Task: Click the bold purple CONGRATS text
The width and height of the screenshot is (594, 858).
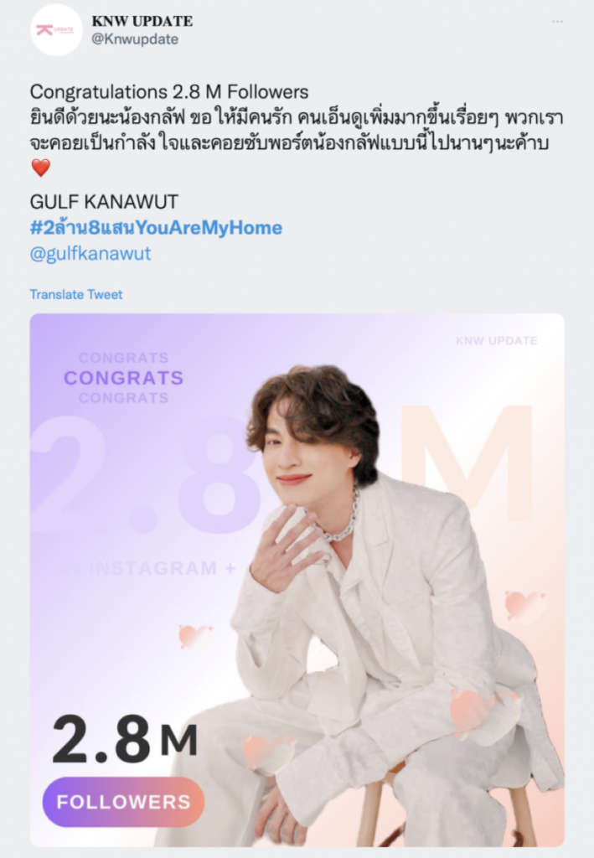Action: click(124, 378)
